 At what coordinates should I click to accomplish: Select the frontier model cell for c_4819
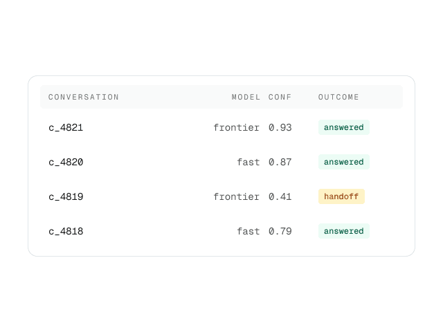[x=237, y=196]
